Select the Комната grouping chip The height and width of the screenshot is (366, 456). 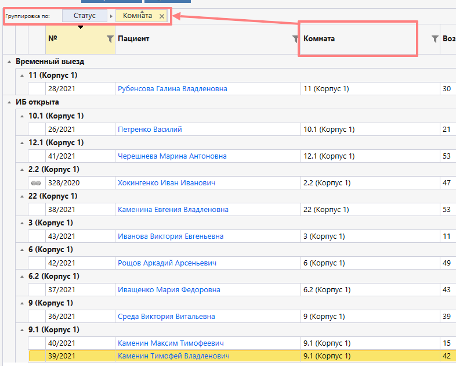137,16
